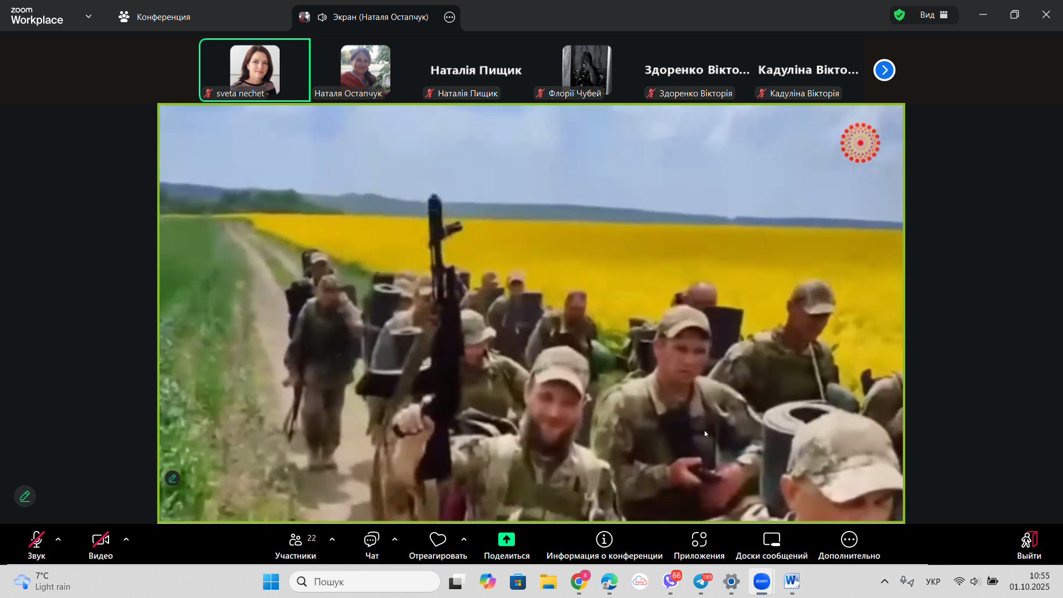Open Zoom Workplace dropdown chevron
The height and width of the screenshot is (598, 1063).
(89, 16)
